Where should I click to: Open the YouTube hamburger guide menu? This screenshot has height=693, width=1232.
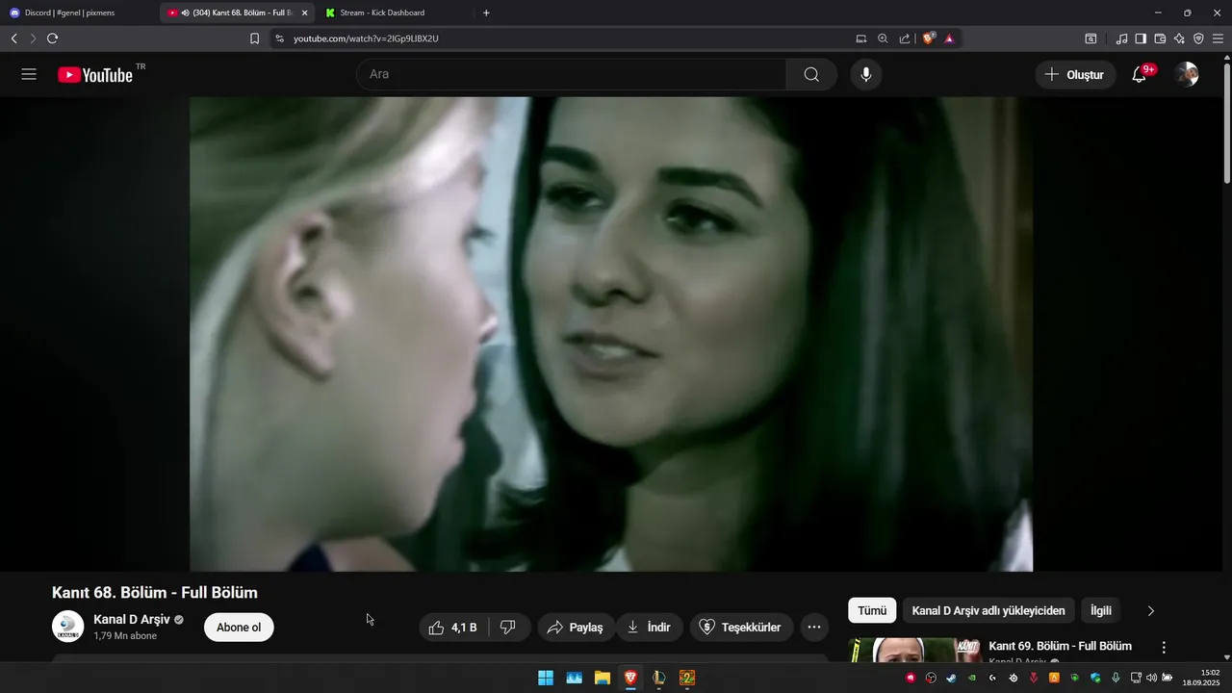coord(29,74)
